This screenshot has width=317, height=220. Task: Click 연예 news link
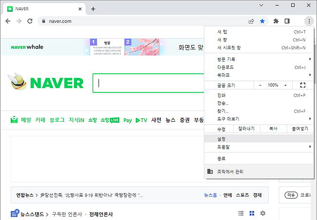228,195
